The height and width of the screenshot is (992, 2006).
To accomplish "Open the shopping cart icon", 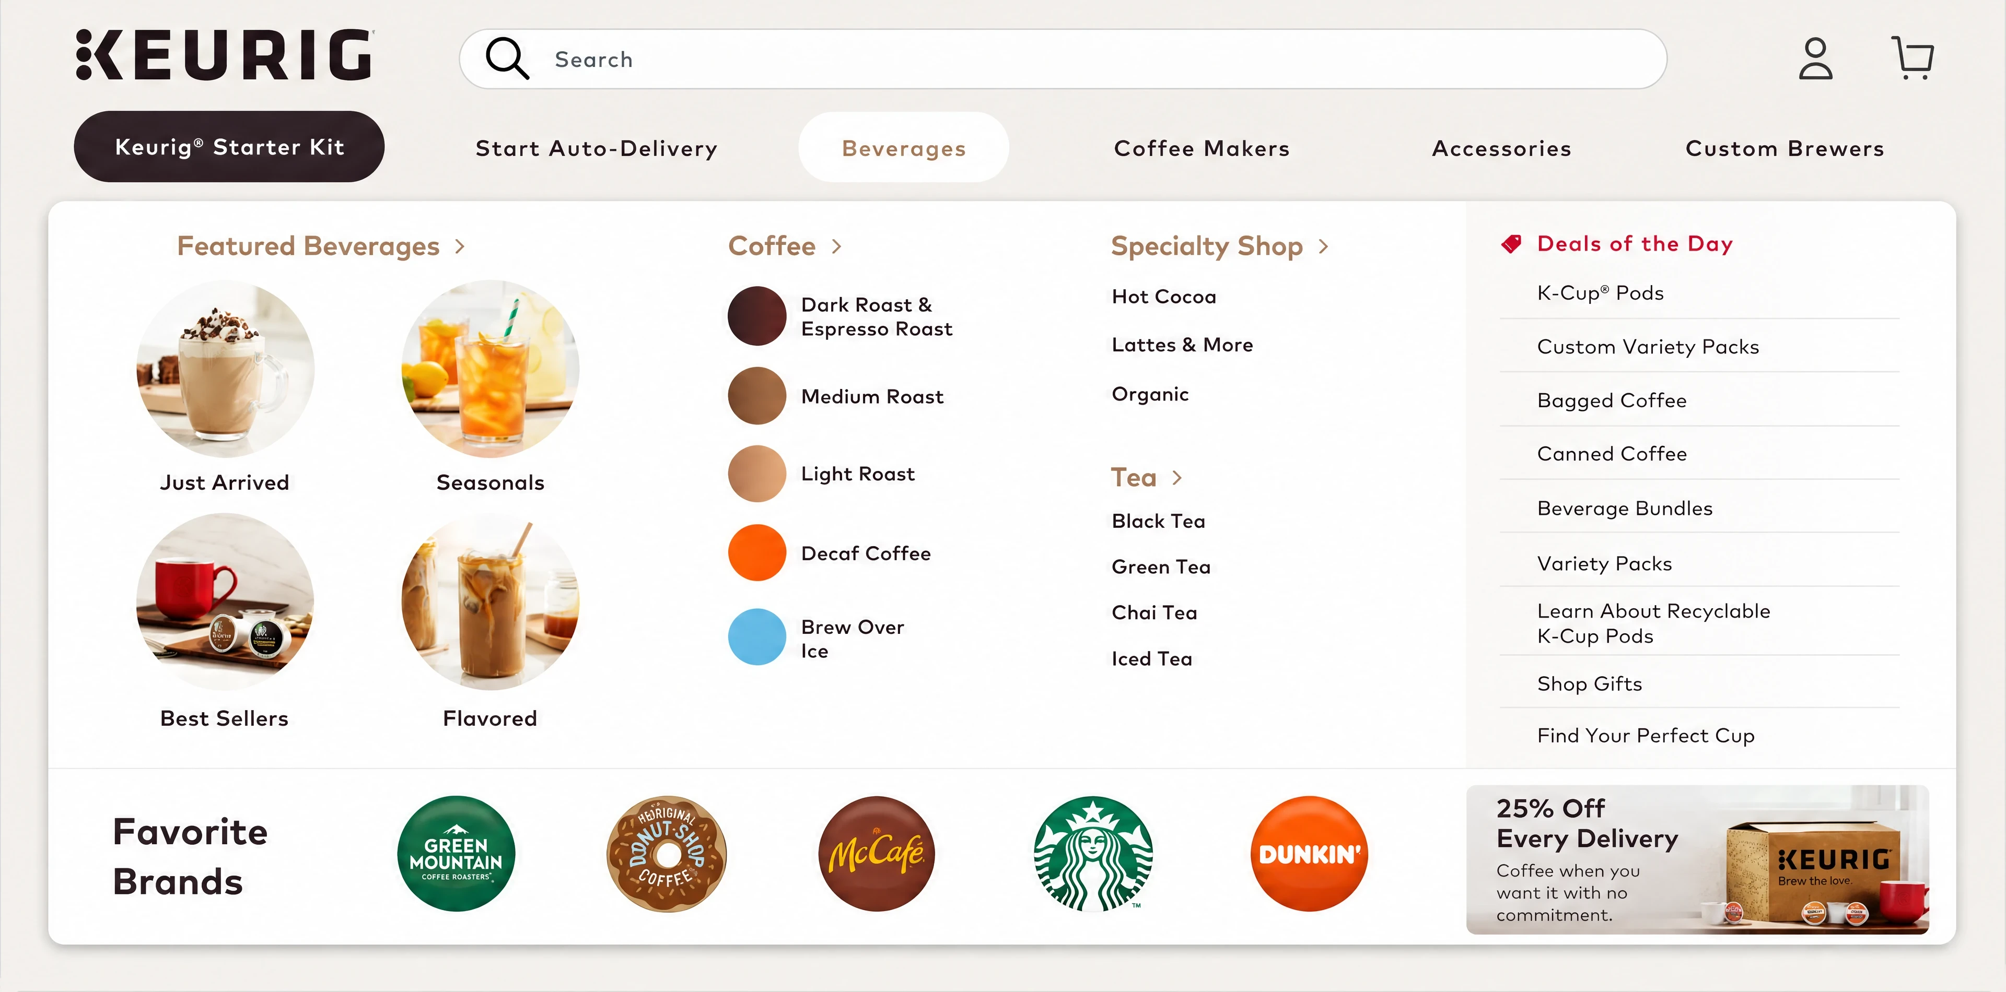I will [1912, 58].
